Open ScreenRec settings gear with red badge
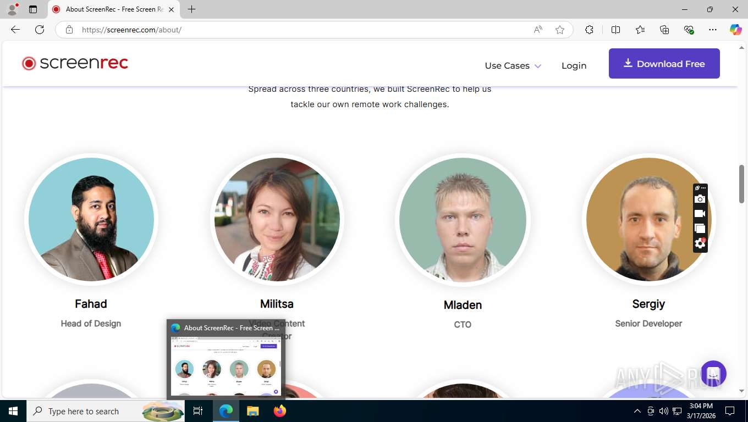748x422 pixels. coord(700,243)
